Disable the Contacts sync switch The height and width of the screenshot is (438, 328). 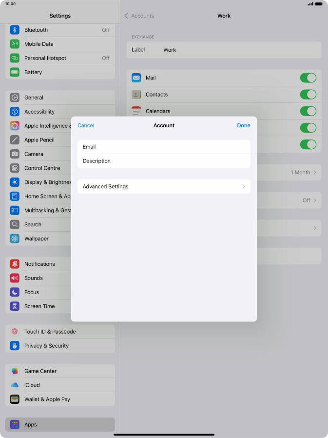[x=308, y=95]
